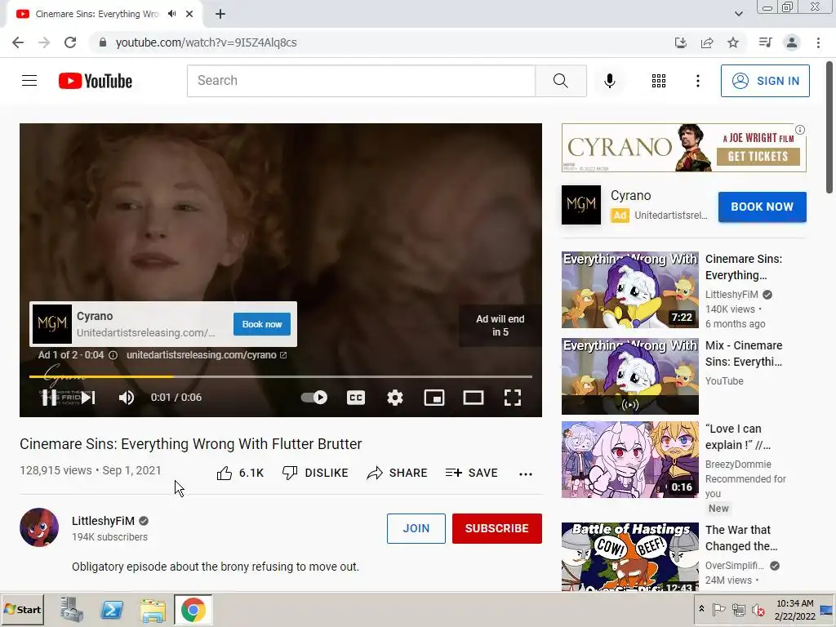The width and height of the screenshot is (836, 627).
Task: Launch PowerShell from the taskbar
Action: coord(112,609)
